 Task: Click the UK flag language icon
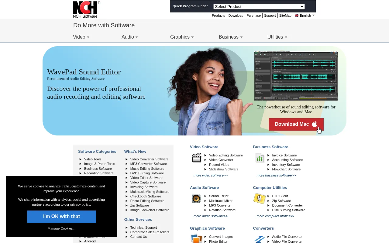coord(297,15)
